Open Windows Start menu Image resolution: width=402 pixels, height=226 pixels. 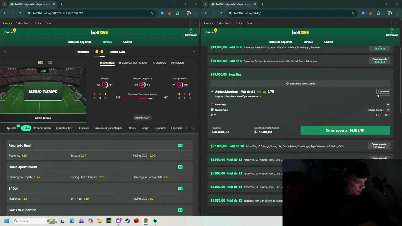point(7,221)
